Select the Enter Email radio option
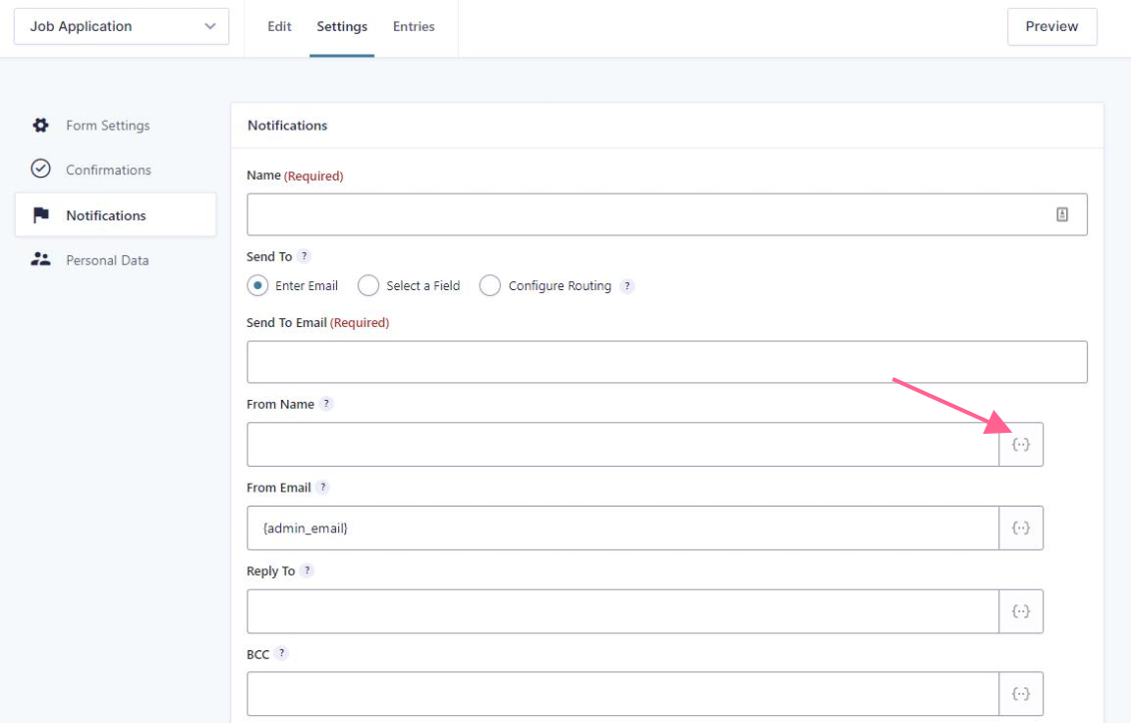The width and height of the screenshot is (1131, 723). point(257,286)
